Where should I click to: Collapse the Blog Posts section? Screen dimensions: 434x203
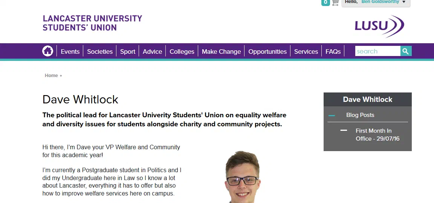point(332,115)
